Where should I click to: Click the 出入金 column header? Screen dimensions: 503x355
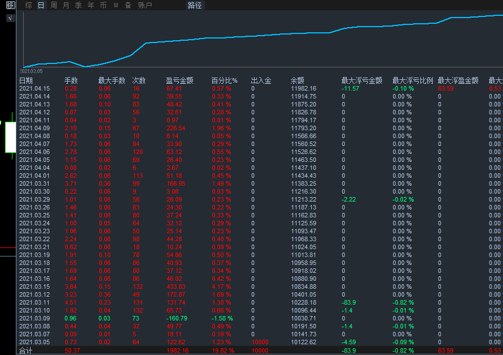(x=261, y=80)
